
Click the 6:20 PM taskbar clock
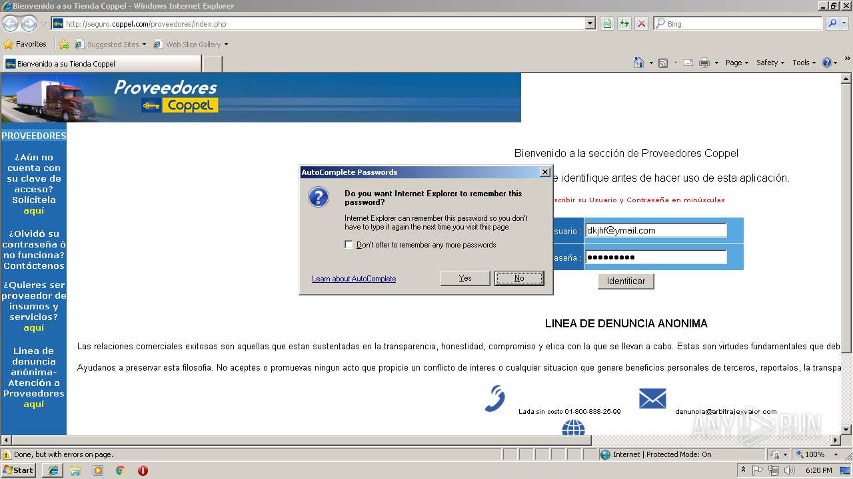click(818, 470)
